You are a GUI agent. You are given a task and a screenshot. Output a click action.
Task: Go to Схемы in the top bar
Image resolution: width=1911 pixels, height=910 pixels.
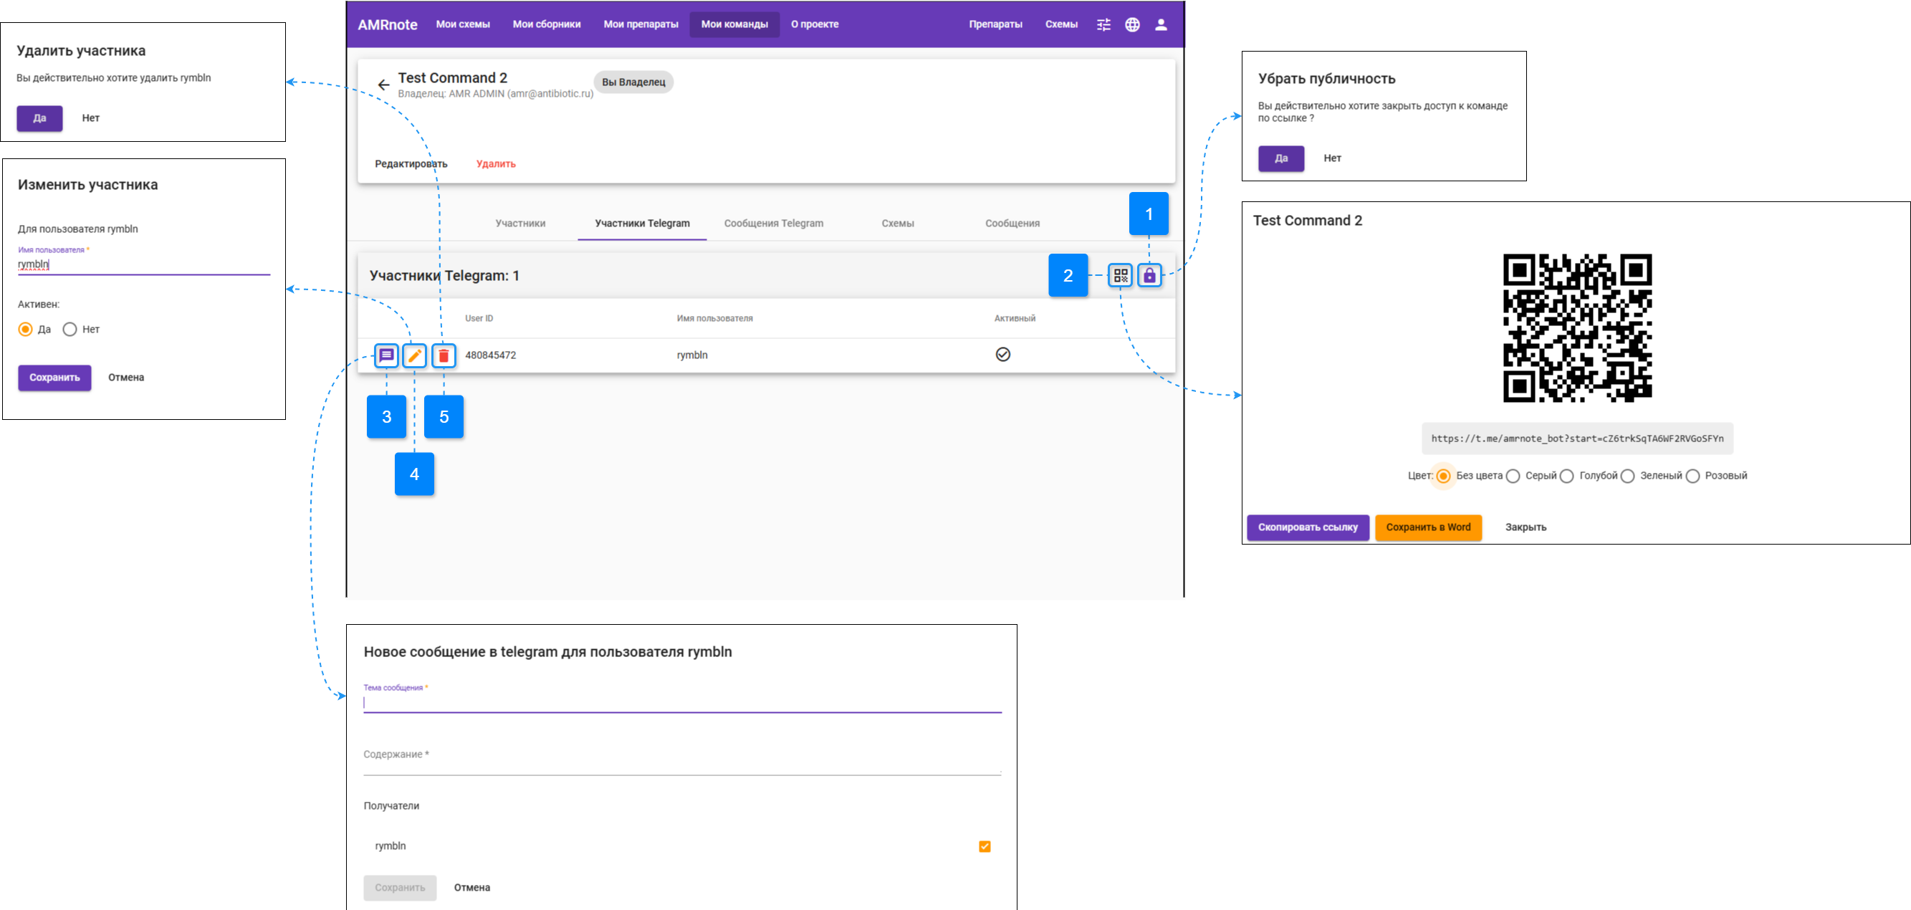(1061, 24)
